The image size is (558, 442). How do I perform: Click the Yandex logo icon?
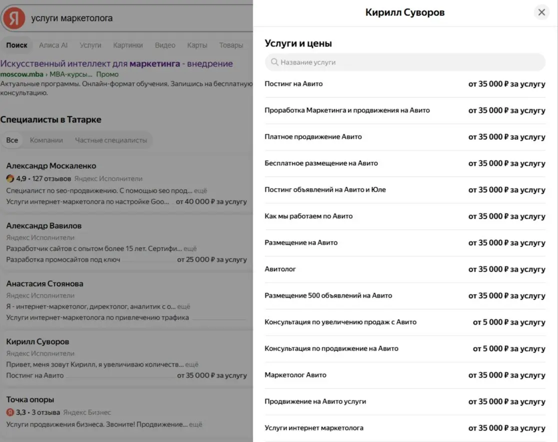(x=14, y=18)
